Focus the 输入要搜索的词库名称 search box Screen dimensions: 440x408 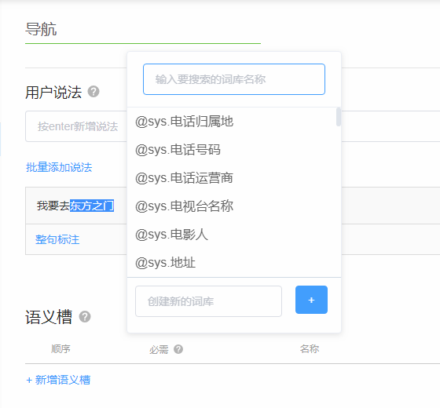coord(234,79)
